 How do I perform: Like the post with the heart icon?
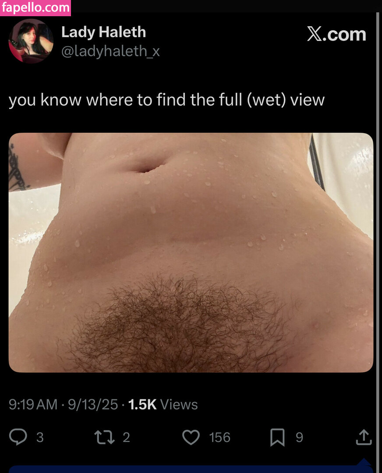coord(191,437)
